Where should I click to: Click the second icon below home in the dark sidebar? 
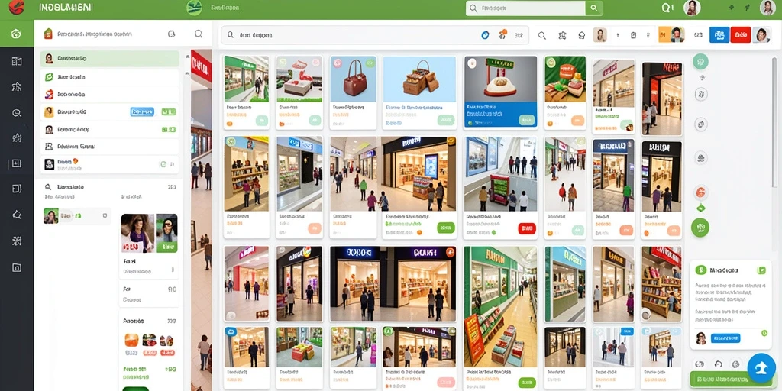point(17,87)
